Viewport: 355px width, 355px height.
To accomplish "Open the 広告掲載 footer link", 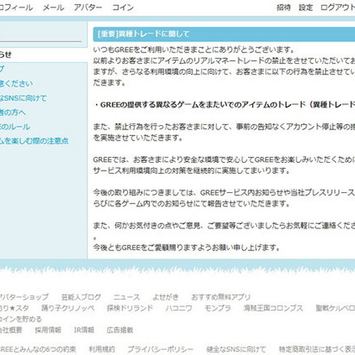I will tap(120, 330).
